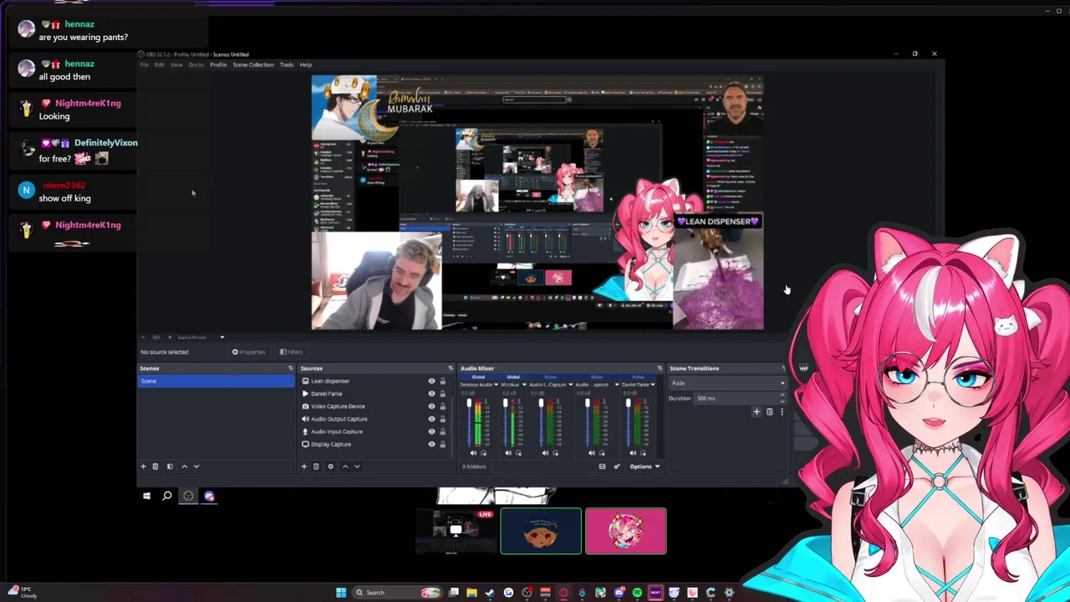The width and height of the screenshot is (1070, 602).
Task: Lock the Video Capture Device source
Action: coord(442,406)
